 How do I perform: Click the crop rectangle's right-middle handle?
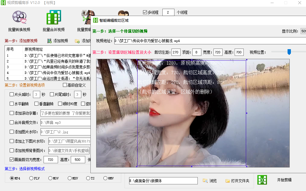pos(247,113)
